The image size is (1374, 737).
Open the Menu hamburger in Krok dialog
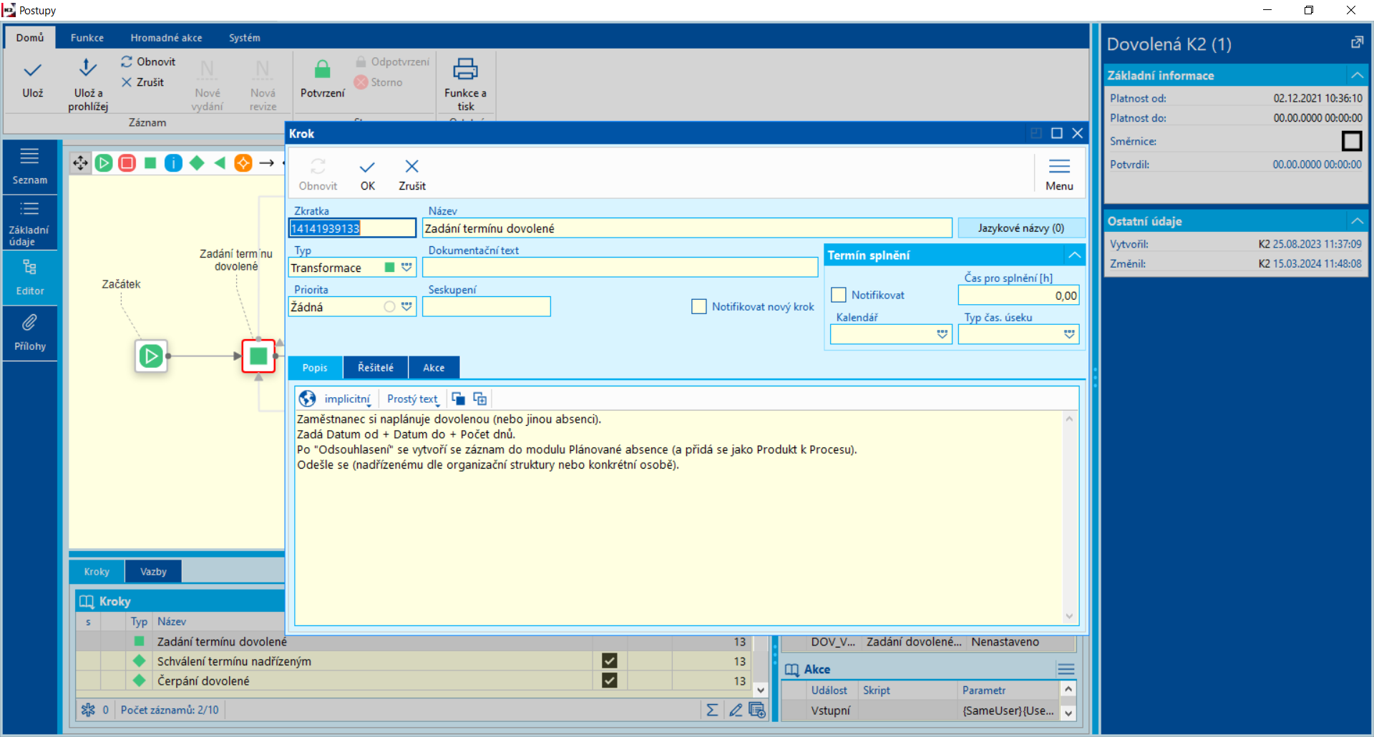coord(1059,167)
